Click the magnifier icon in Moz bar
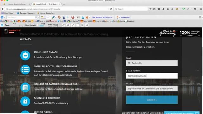 (68, 25)
